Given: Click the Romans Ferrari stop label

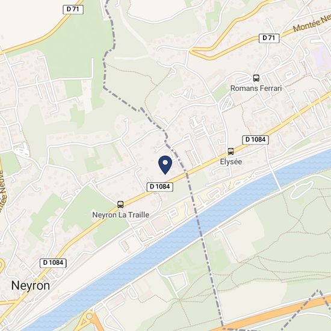Looking at the screenshot, I should click(256, 88).
